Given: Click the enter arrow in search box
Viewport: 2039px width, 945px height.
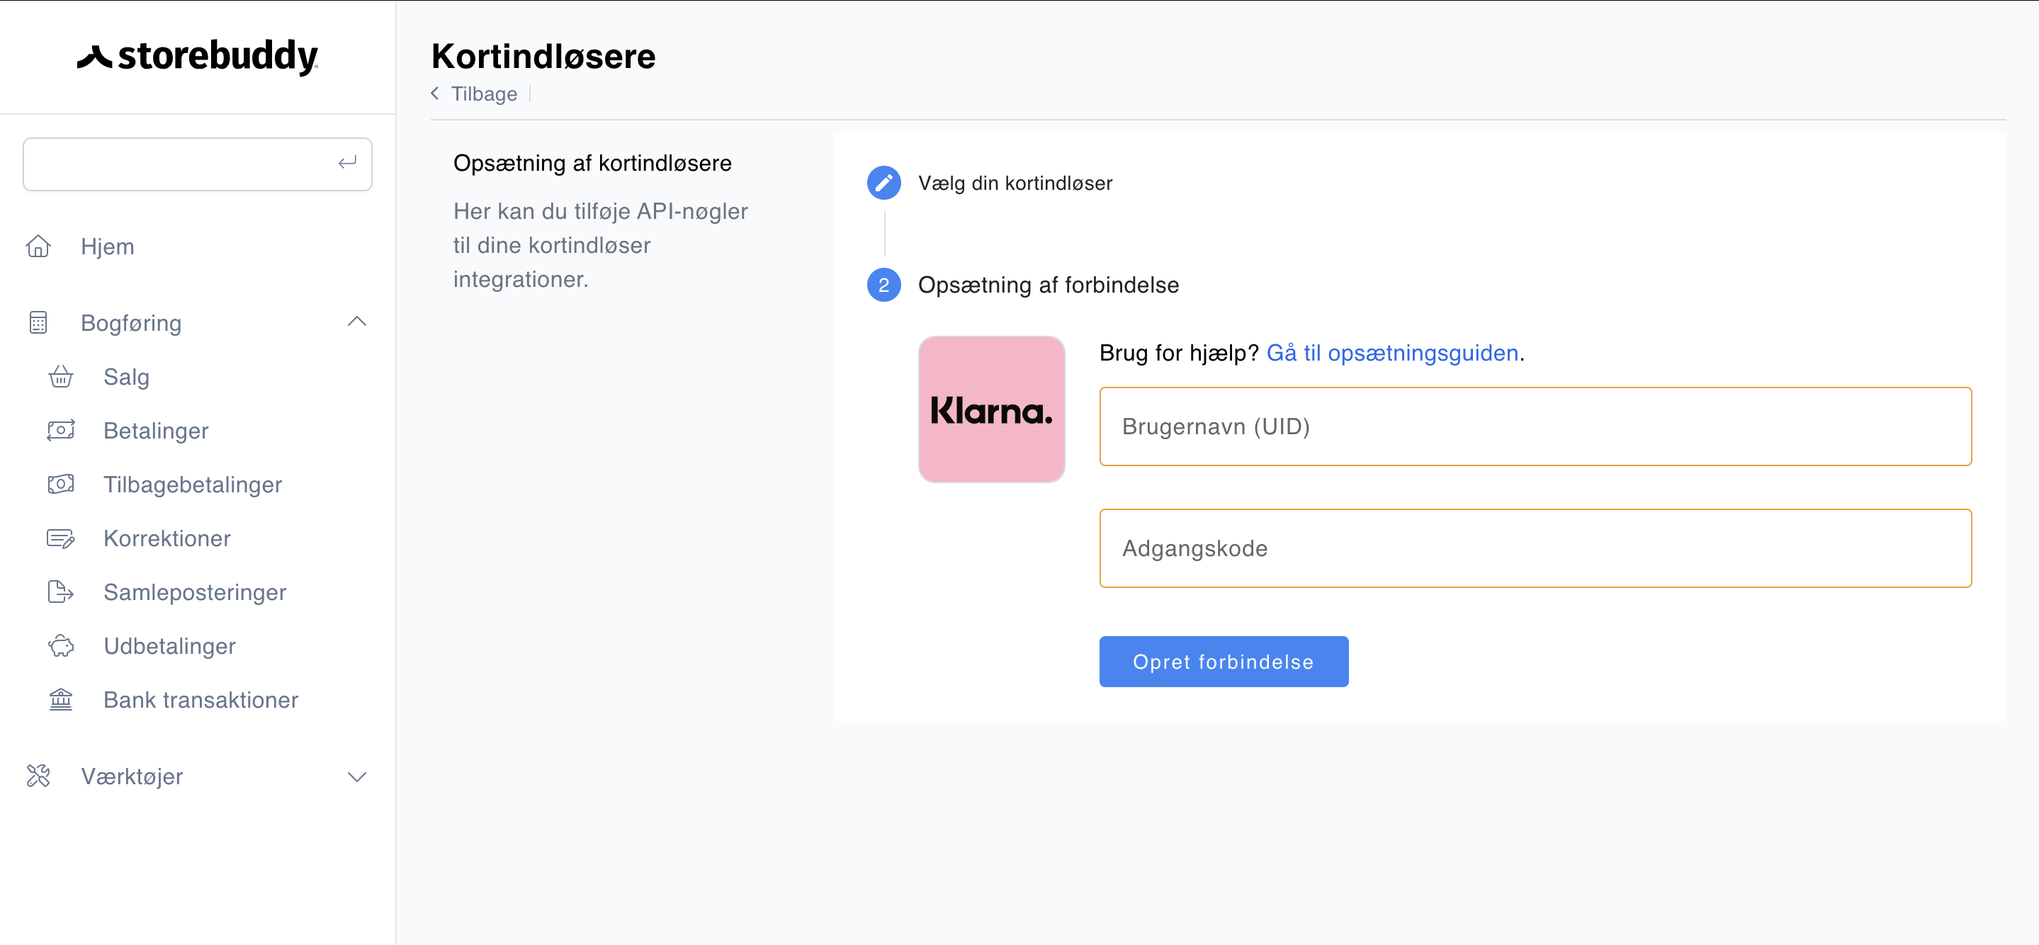Looking at the screenshot, I should coord(346,163).
